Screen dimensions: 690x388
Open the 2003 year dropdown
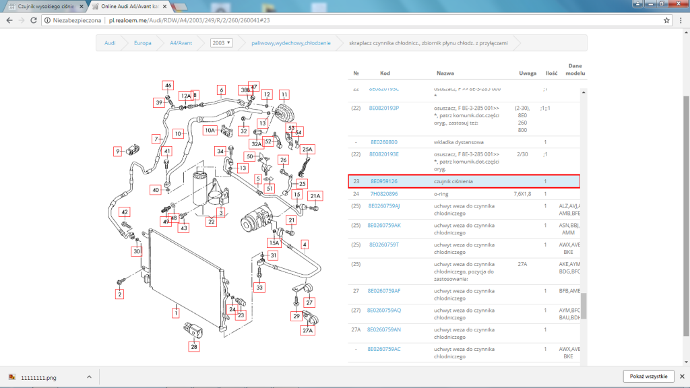(221, 43)
